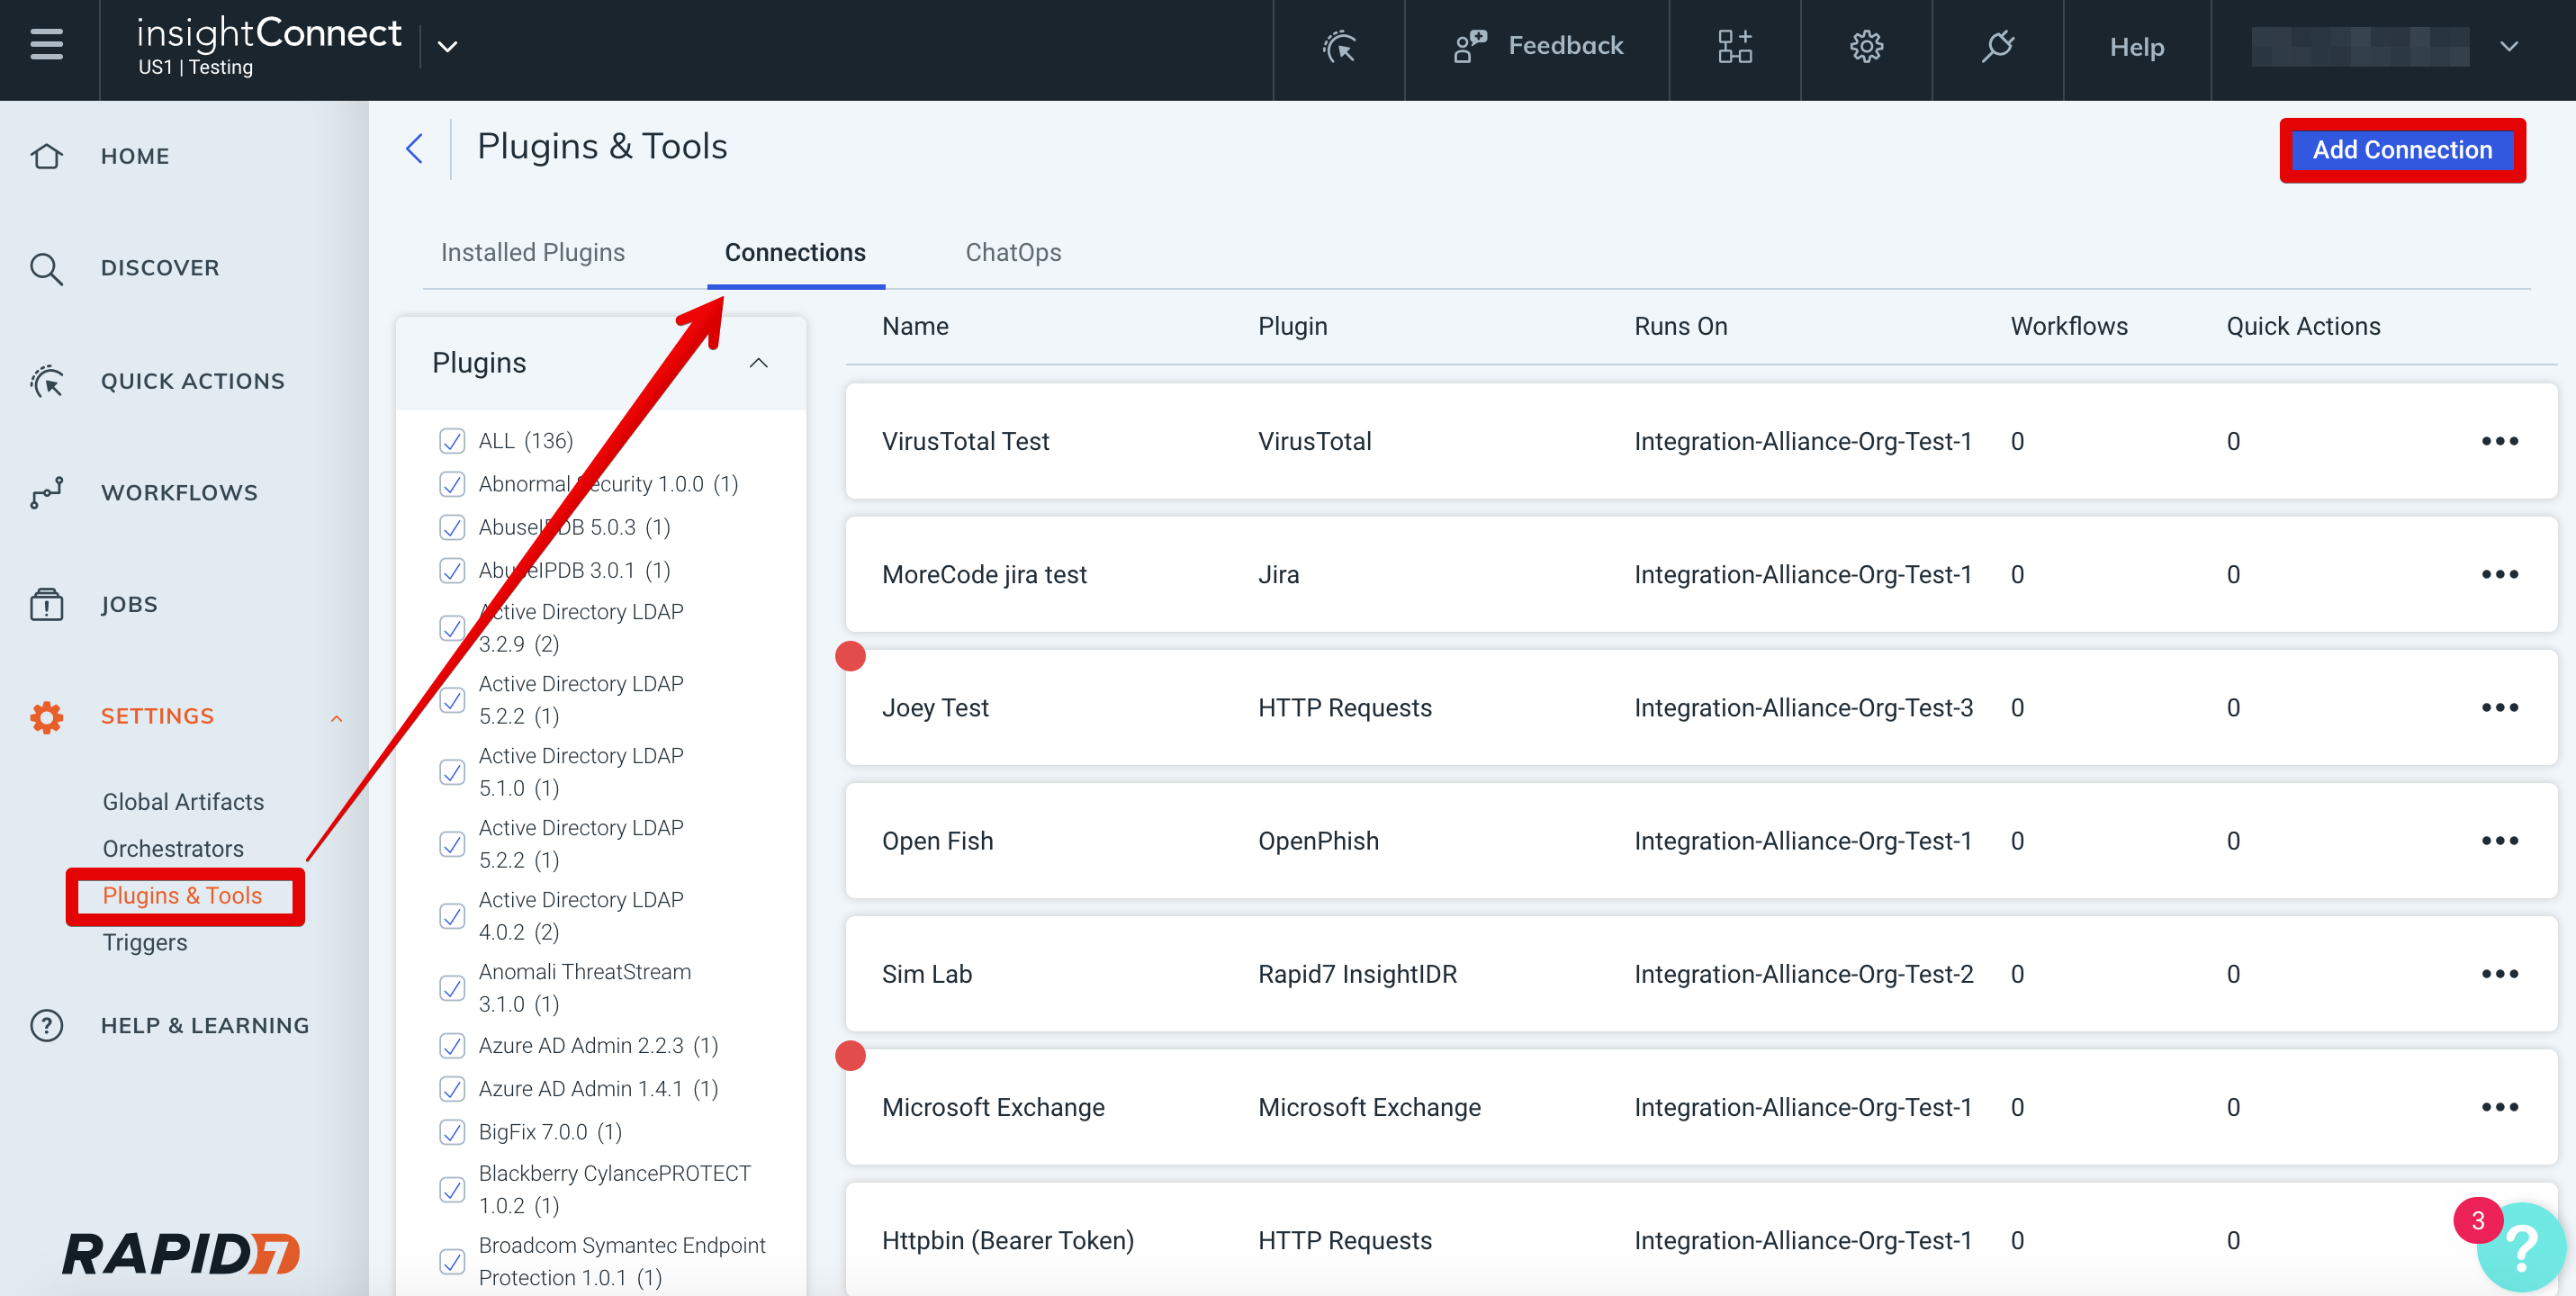Open quick actions icon in top bar
Screen dimensions: 2576x1296
1339,46
